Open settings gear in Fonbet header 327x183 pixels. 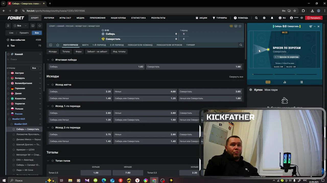coord(264,18)
